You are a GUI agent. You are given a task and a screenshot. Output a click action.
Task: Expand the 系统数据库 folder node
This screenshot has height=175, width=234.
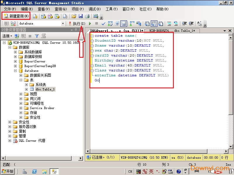[15, 52]
